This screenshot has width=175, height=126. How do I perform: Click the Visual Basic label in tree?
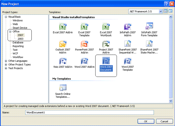[x=15, y=17]
